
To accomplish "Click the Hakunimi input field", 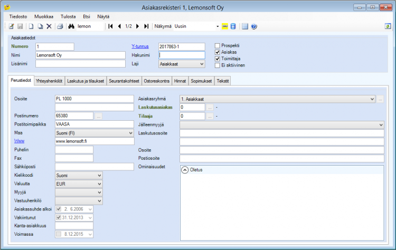I will 182,55.
